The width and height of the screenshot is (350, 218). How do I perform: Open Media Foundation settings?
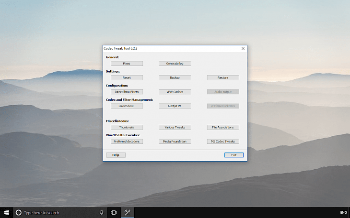coord(175,142)
